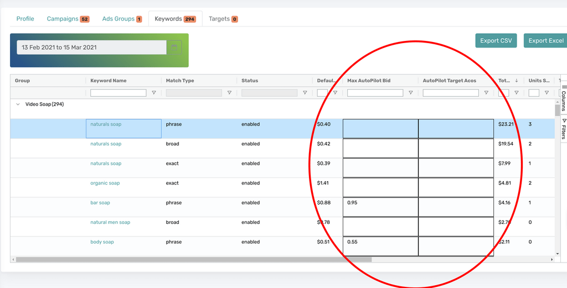Switch to the Campaigns tab
Image resolution: width=567 pixels, height=288 pixels.
pos(68,19)
